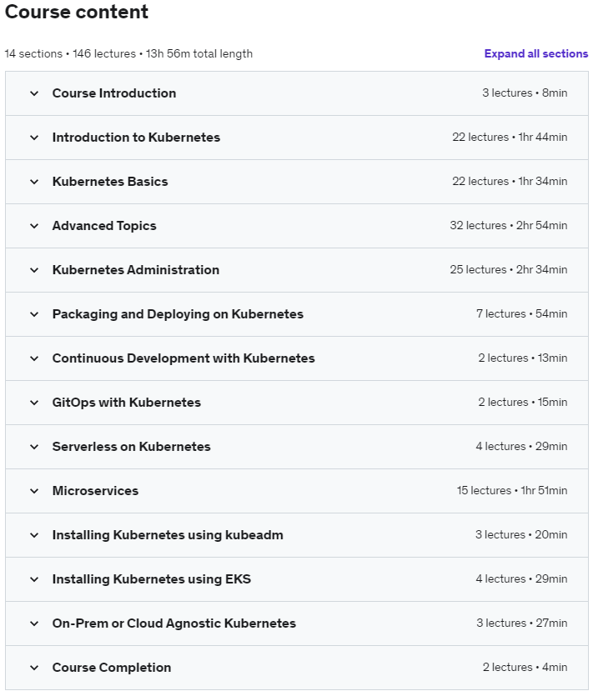This screenshot has width=593, height=696.
Task: Click the Kubernetes Administration chevron icon
Action: point(34,270)
